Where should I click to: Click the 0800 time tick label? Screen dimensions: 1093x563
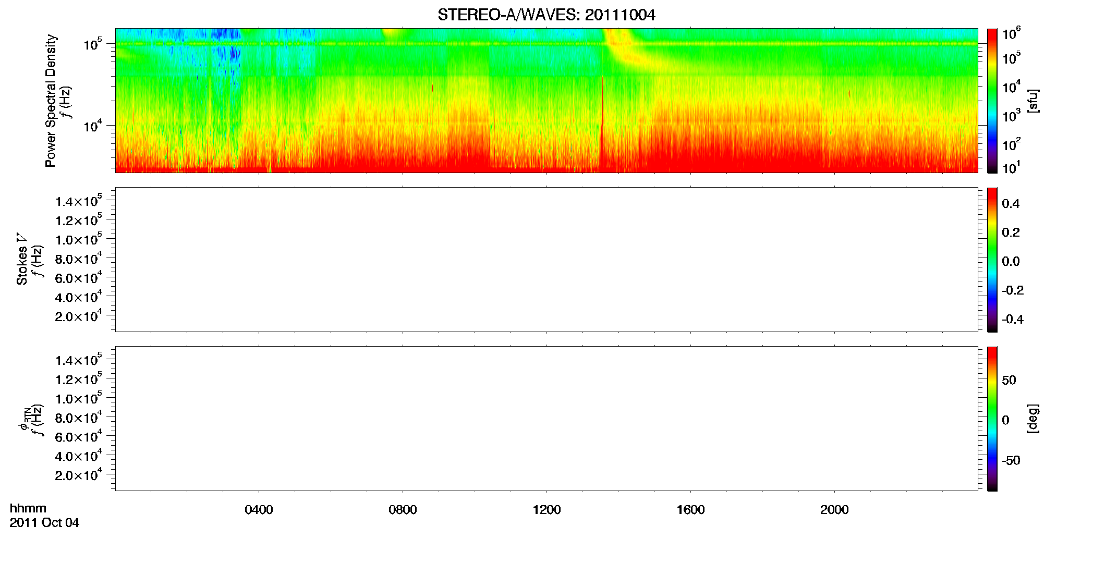coord(403,510)
